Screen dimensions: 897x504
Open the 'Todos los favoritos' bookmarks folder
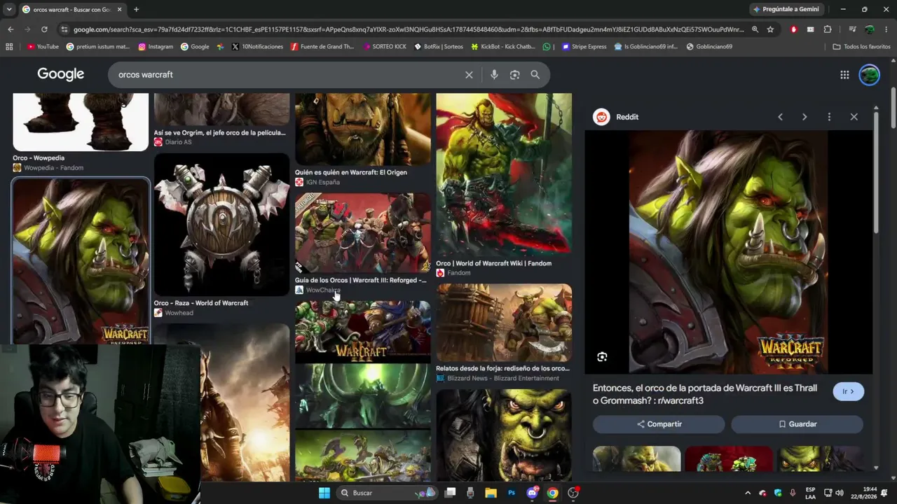861,47
